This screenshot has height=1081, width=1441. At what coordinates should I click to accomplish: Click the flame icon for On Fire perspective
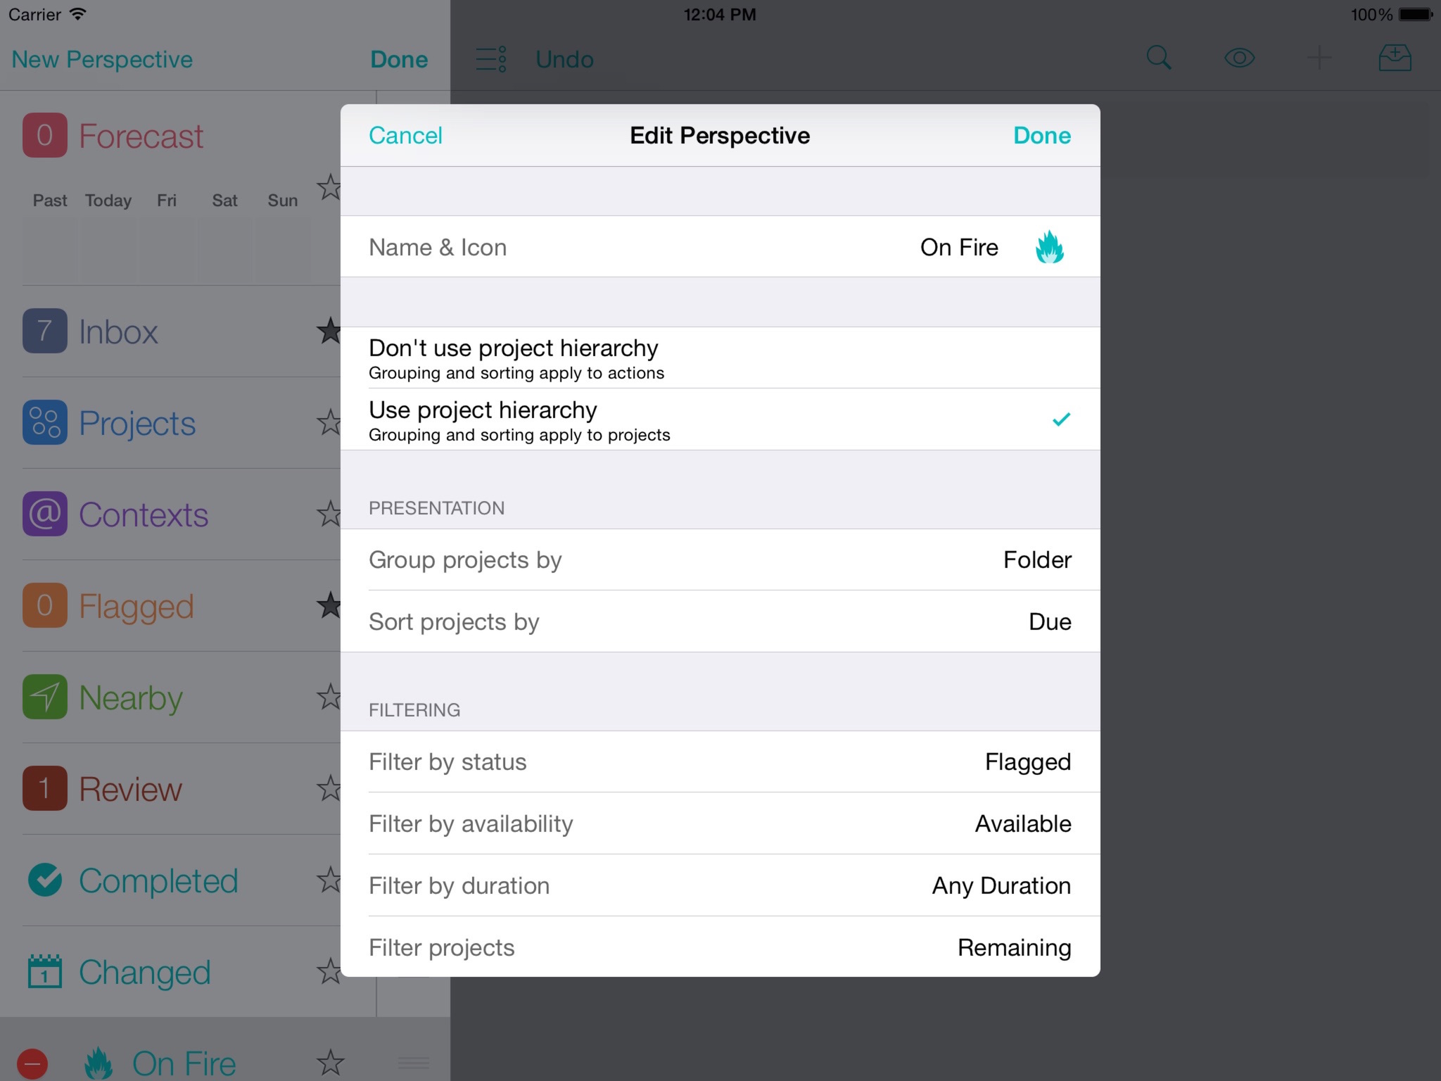pos(1048,248)
